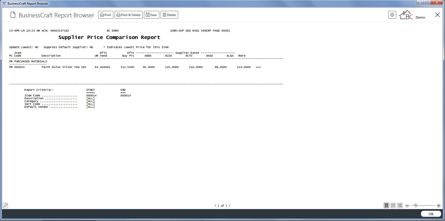
Task: Switch to single page view icon
Action: (x=386, y=205)
